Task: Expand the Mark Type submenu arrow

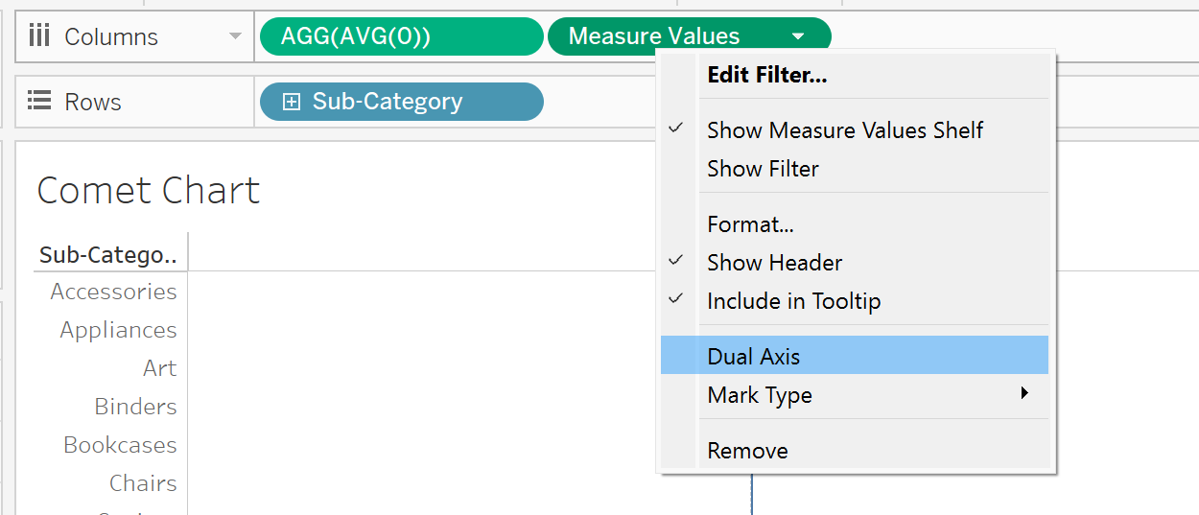Action: [1024, 394]
